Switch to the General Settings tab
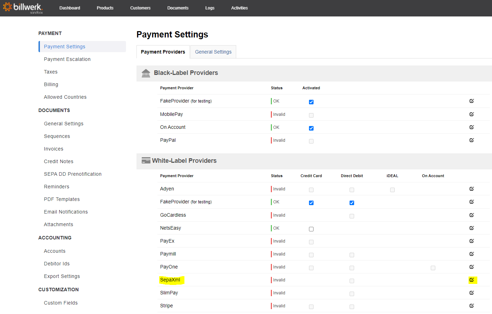Image resolution: width=492 pixels, height=314 pixels. pyautogui.click(x=213, y=52)
